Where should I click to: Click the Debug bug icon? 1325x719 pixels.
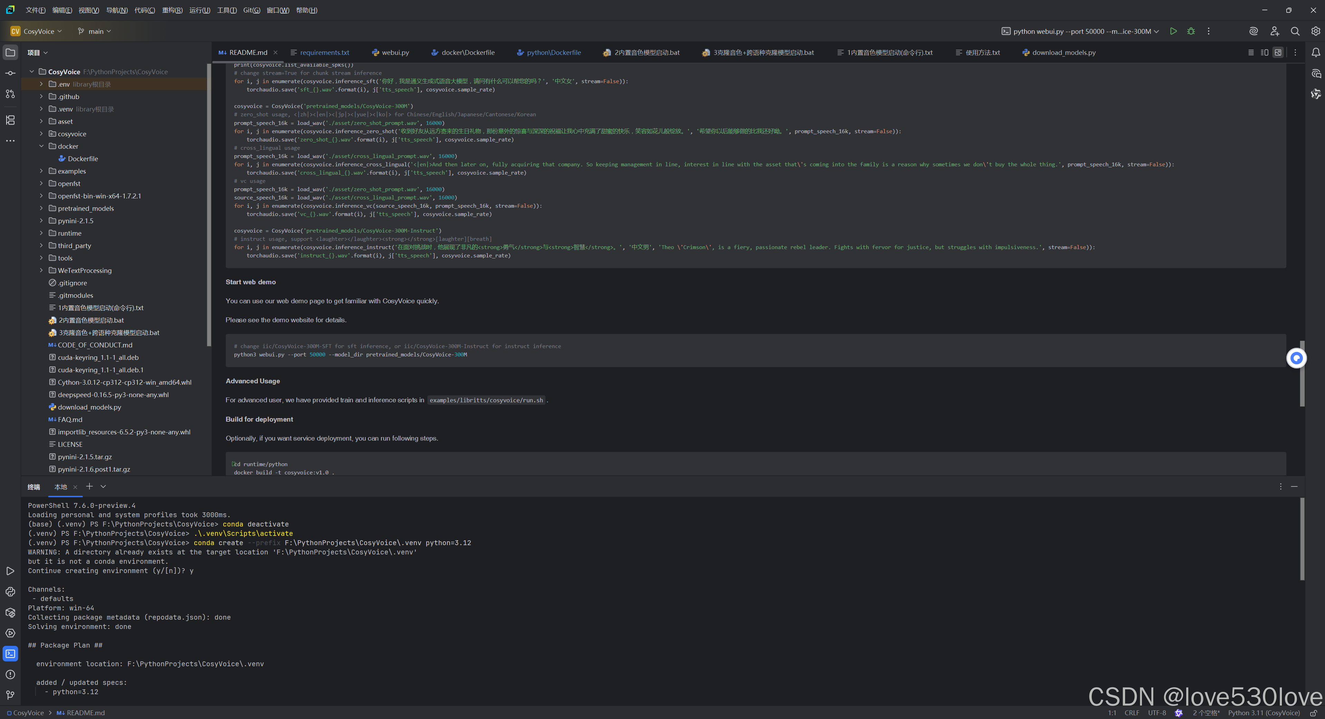(1191, 31)
